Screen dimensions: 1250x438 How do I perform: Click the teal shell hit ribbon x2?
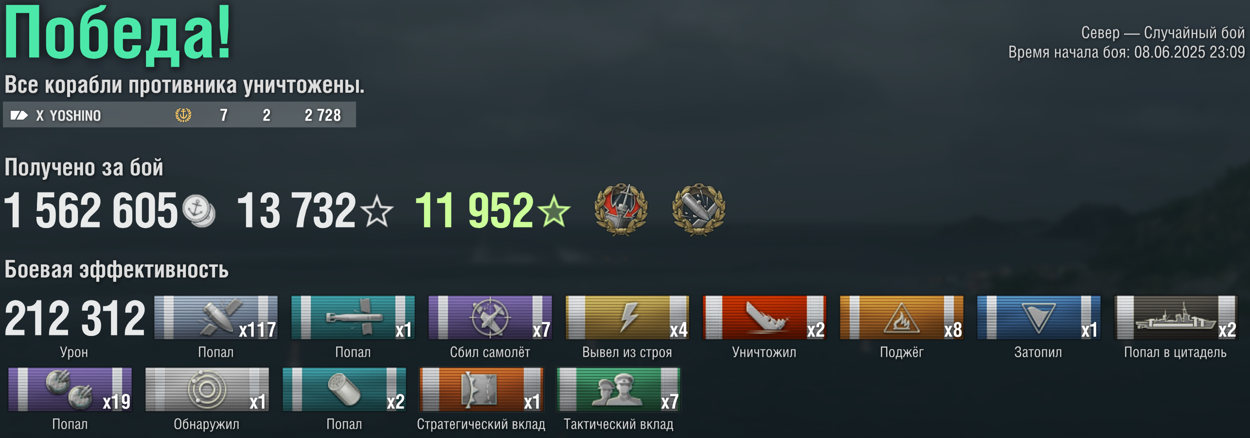click(344, 389)
